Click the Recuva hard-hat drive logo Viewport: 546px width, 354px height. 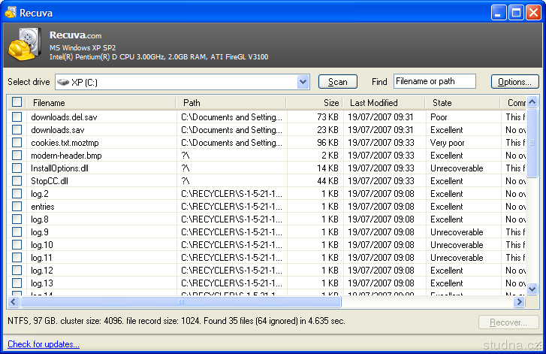point(24,46)
